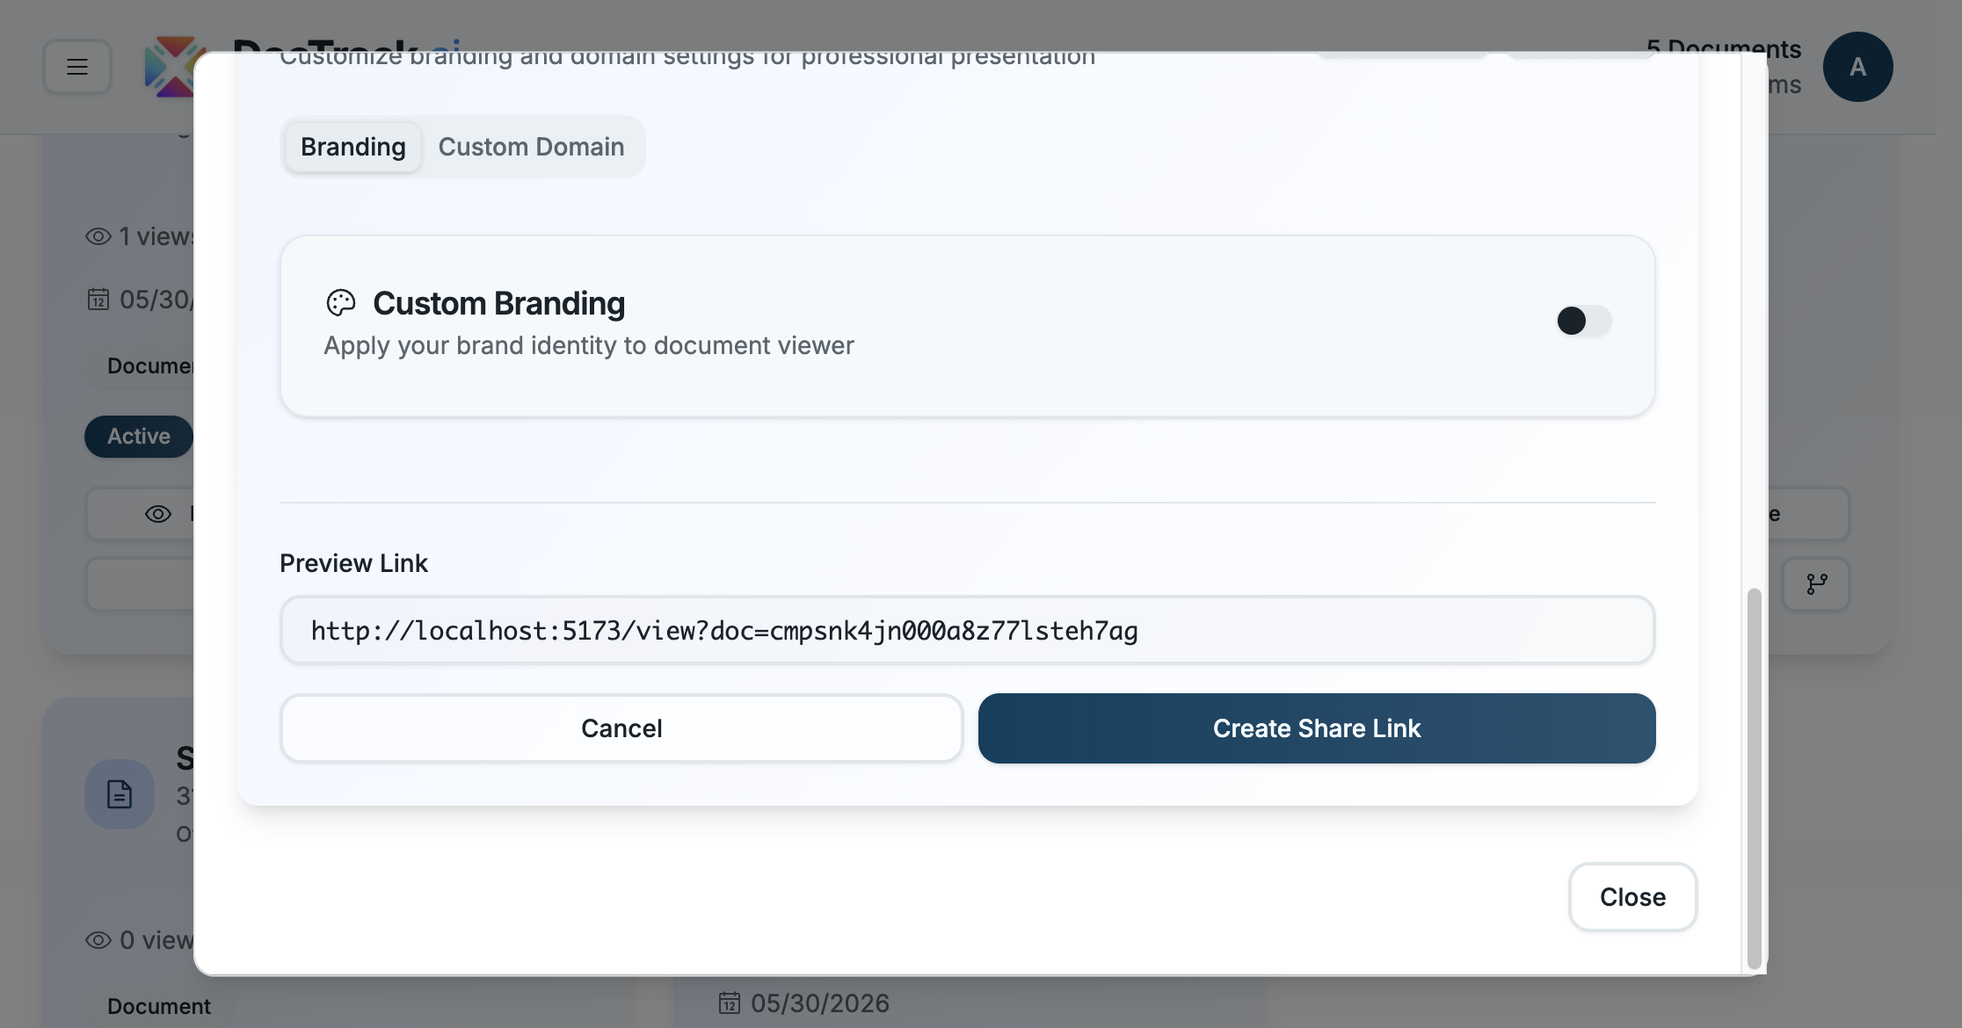Click the eye icon beside 1 views
The width and height of the screenshot is (1962, 1028).
pos(98,236)
